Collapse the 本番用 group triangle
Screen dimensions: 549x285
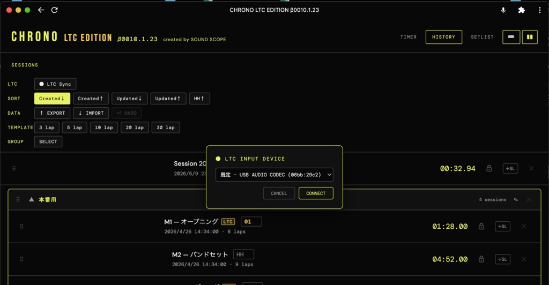tap(32, 199)
